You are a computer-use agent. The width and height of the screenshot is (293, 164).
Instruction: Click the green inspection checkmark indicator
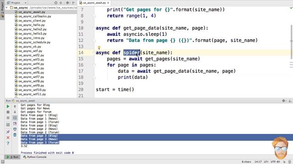291,8
